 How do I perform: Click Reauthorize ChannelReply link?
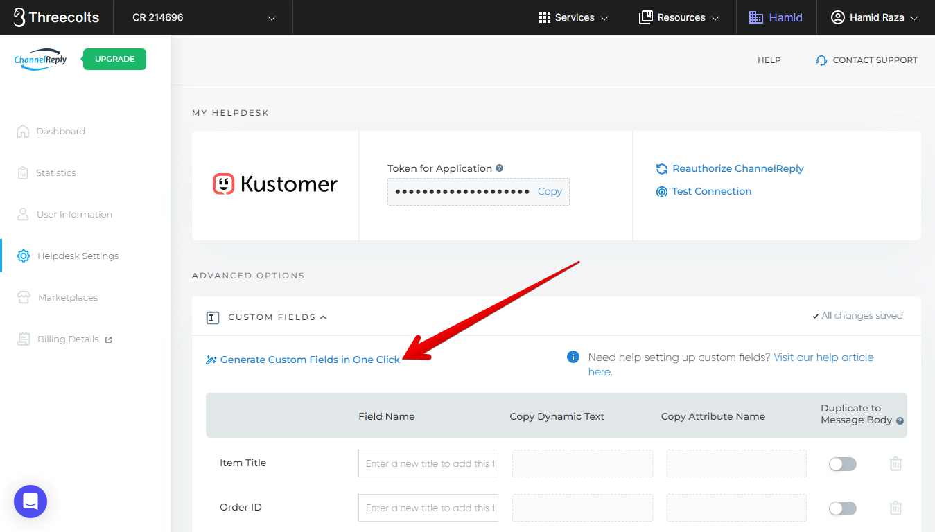[x=737, y=168]
